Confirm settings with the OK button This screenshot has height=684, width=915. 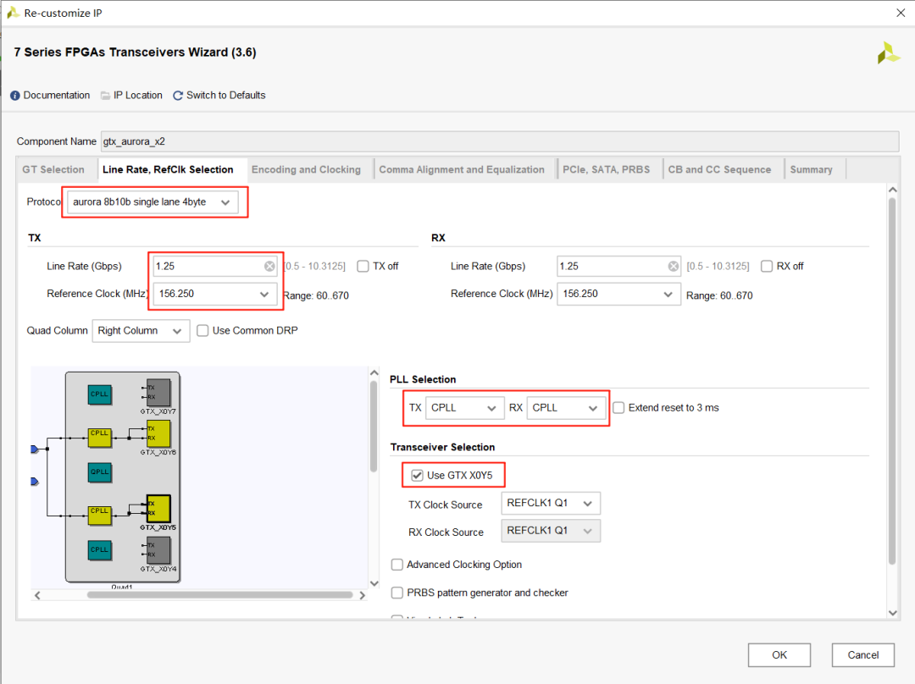click(x=779, y=654)
